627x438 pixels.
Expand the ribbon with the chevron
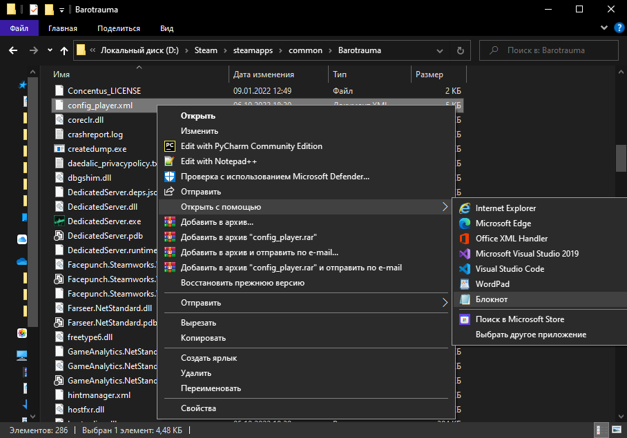pyautogui.click(x=604, y=28)
